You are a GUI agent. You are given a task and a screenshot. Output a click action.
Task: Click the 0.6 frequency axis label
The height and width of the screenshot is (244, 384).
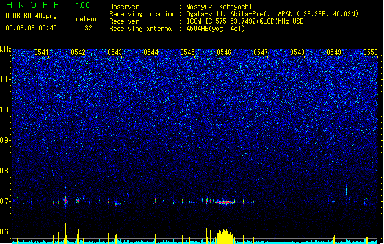point(5,232)
